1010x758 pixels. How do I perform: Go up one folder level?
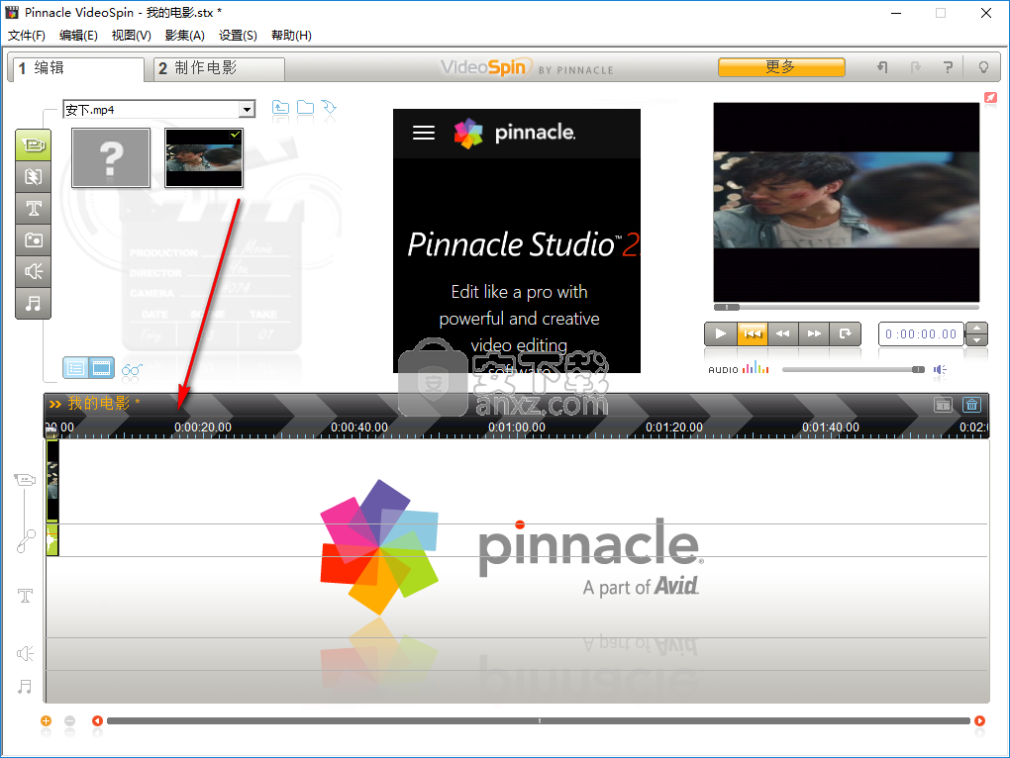280,108
